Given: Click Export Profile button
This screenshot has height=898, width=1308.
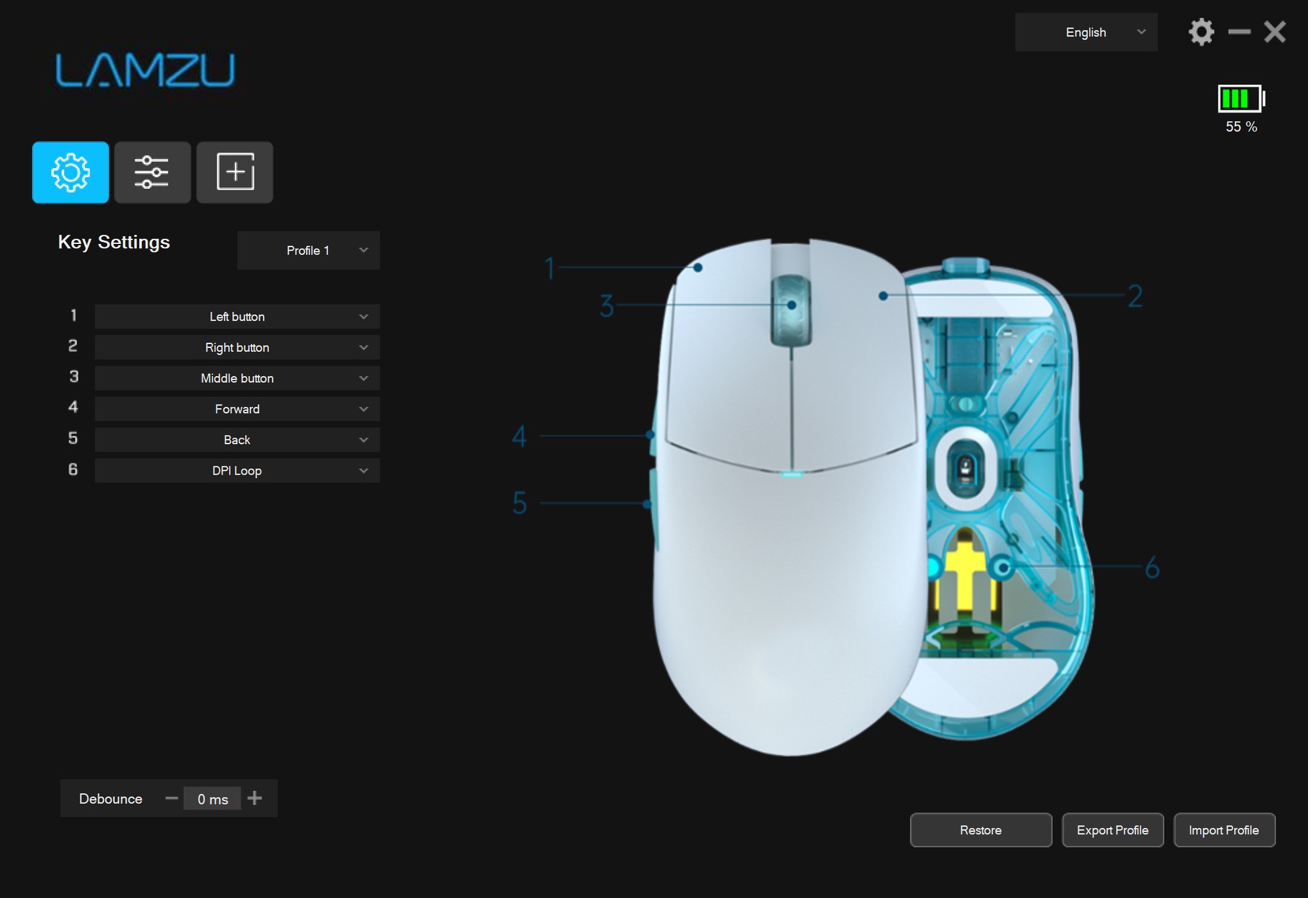Looking at the screenshot, I should (1111, 829).
